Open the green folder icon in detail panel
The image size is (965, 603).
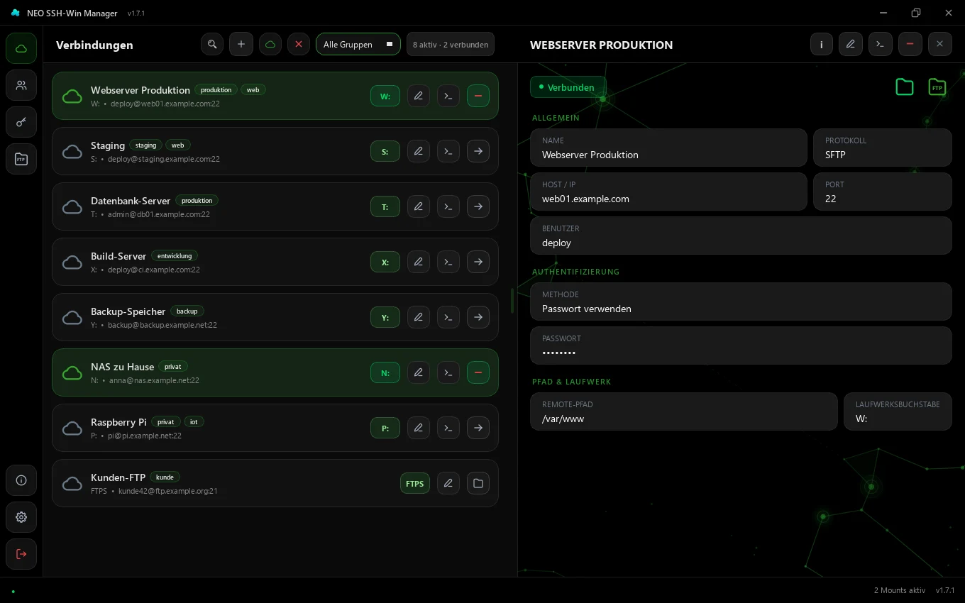pos(905,87)
